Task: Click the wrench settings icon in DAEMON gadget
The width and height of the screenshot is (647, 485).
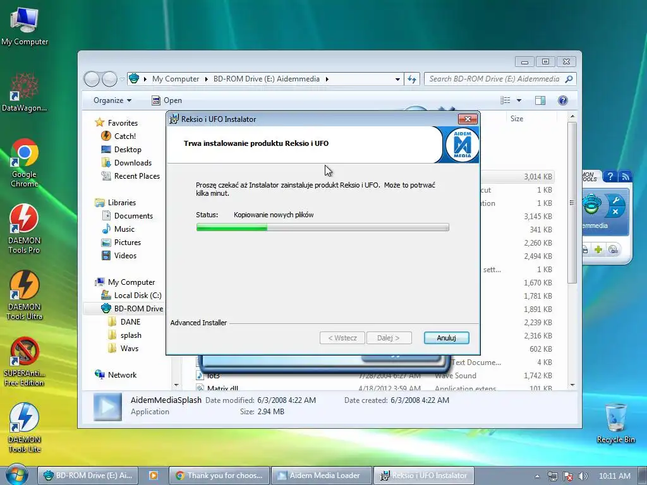Action: click(x=615, y=200)
